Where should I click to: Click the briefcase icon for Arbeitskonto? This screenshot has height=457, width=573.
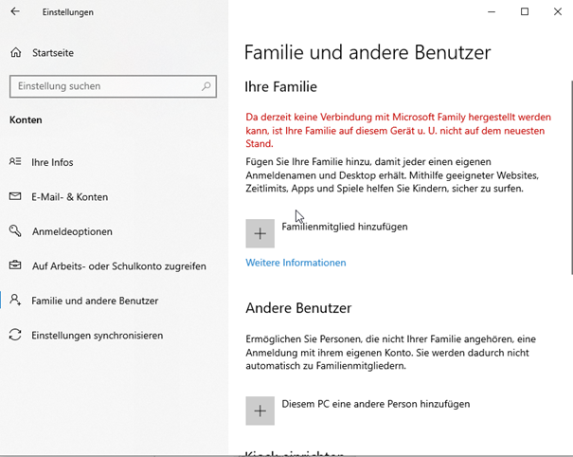(15, 266)
